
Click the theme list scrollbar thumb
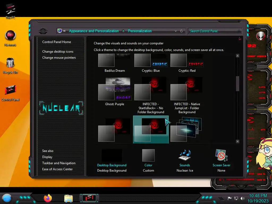[238, 83]
